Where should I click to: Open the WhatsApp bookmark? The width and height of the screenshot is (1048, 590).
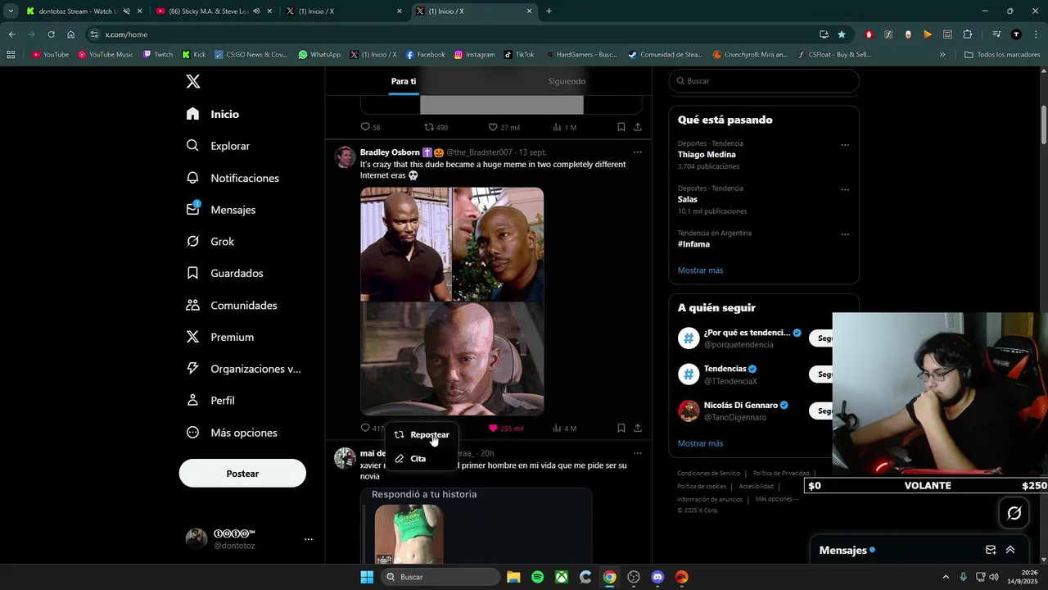[319, 55]
